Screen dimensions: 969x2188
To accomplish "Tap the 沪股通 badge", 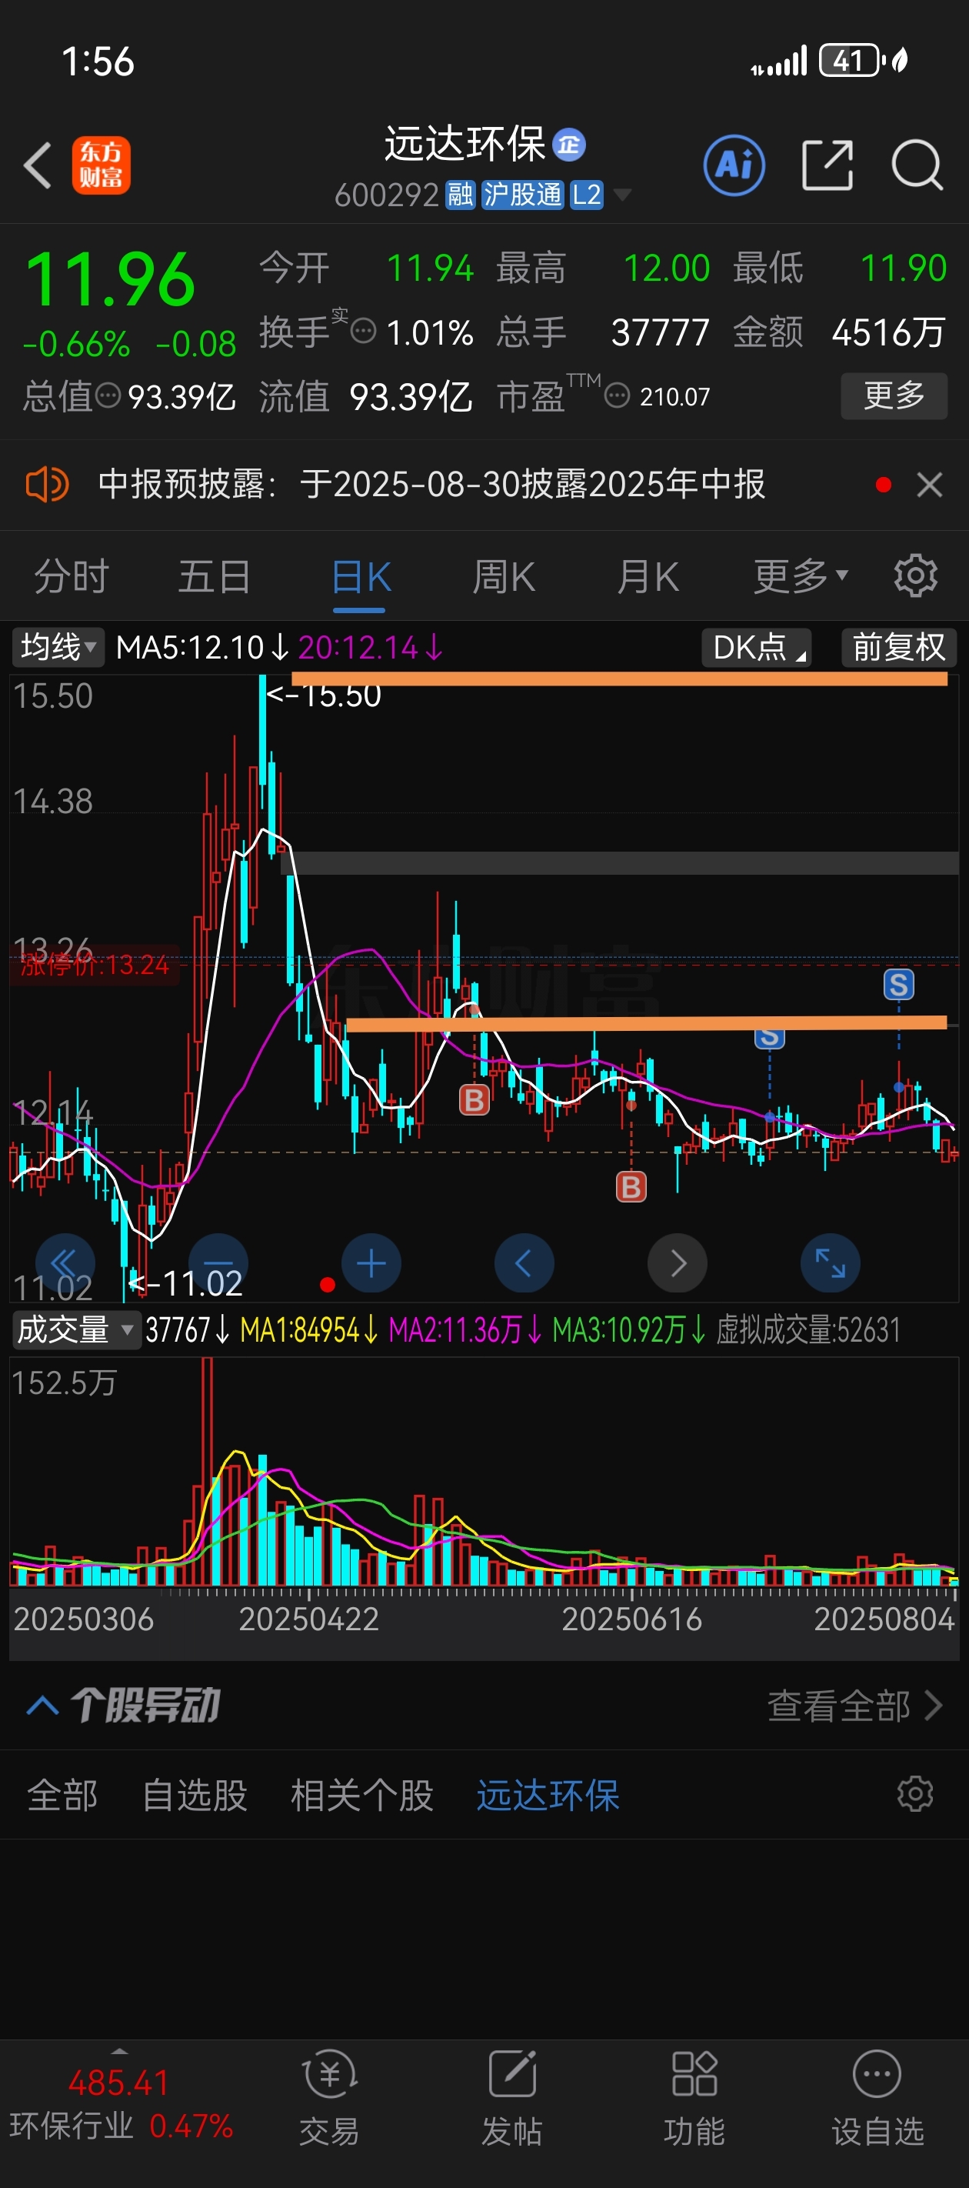I will (x=522, y=195).
